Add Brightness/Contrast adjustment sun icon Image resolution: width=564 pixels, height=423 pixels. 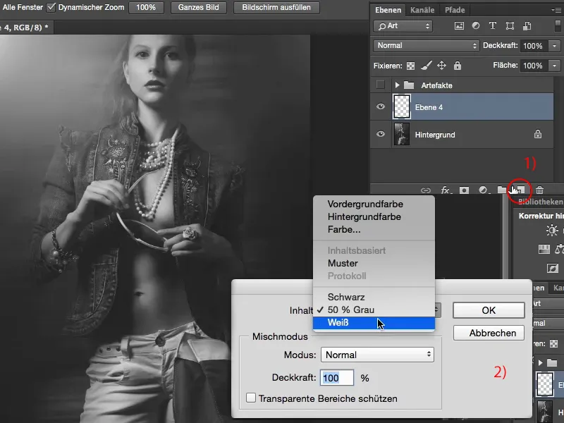pos(552,231)
